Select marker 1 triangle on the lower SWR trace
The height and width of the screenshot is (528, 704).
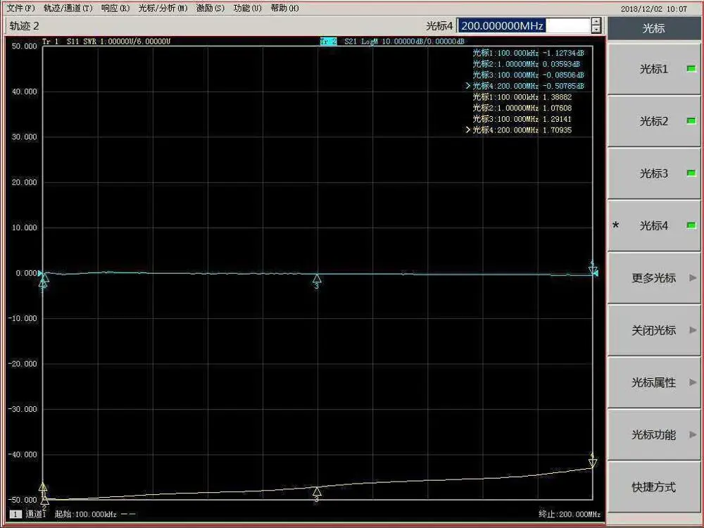(43, 487)
